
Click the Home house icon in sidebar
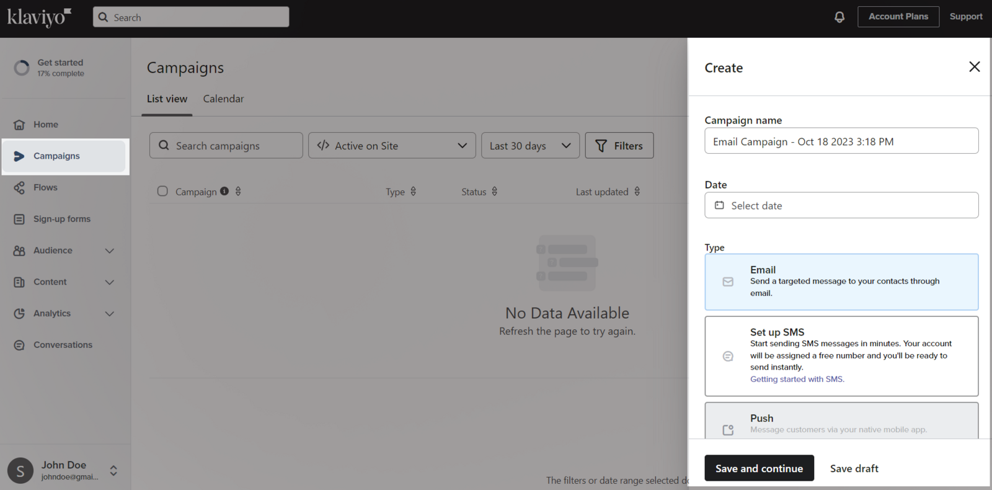point(19,125)
